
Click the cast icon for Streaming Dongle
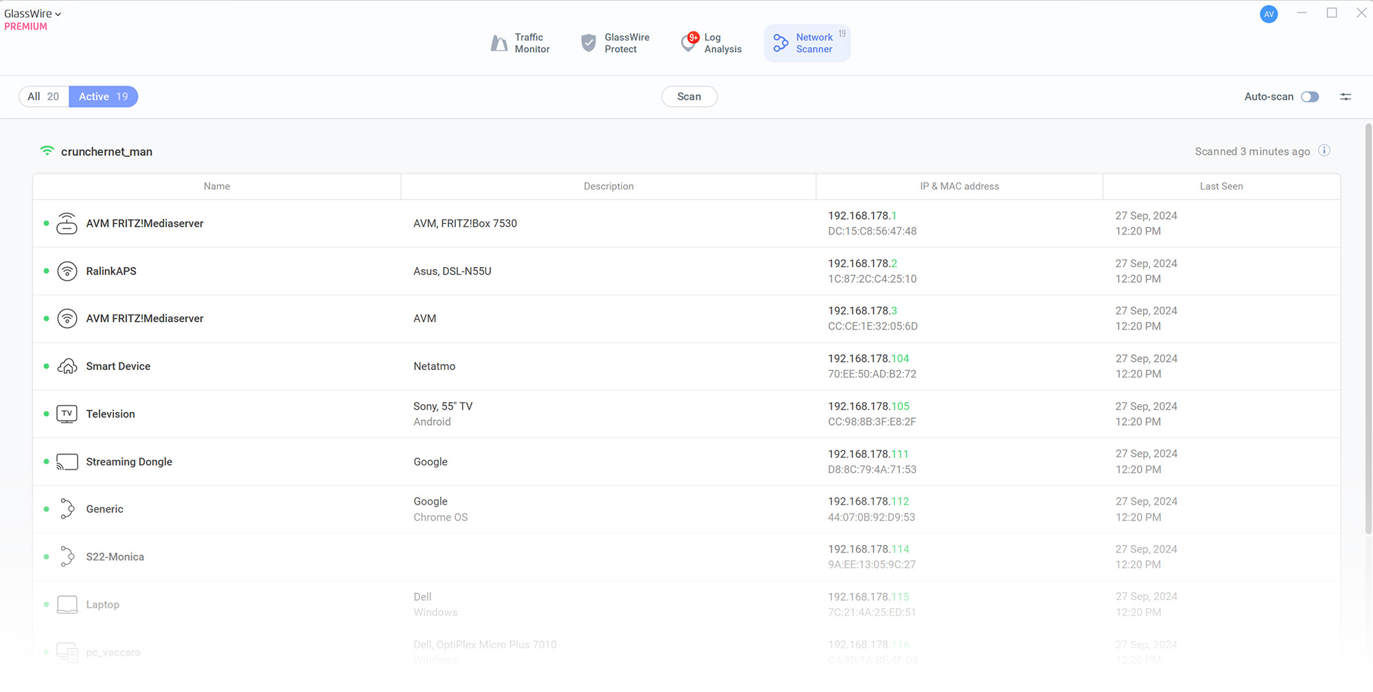(x=67, y=462)
